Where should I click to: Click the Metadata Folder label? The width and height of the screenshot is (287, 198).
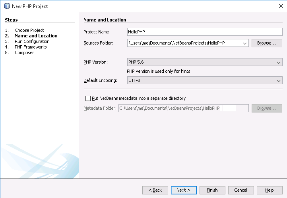(x=100, y=108)
